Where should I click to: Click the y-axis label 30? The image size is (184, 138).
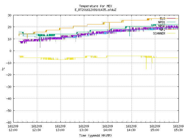click(x=9, y=15)
